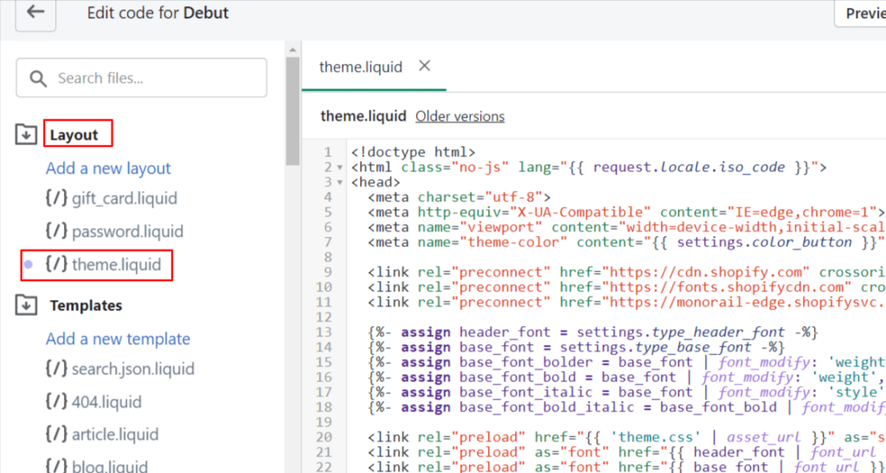Click the fonts.shopifycdn.com preconnect line
Screen dimensions: 886x473
626,287
